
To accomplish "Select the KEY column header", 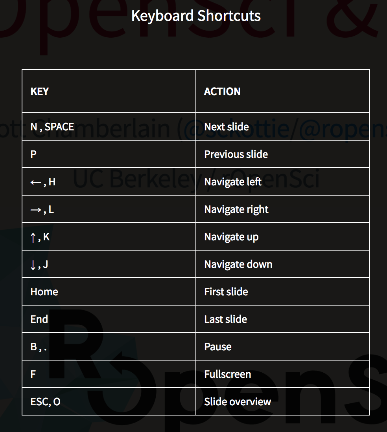I will 109,91.
